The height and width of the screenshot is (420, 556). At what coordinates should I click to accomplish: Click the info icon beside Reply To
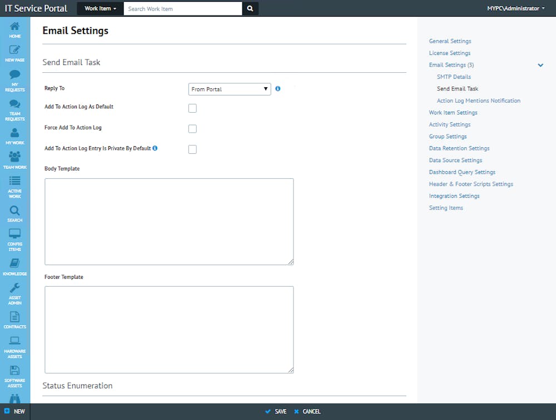click(x=278, y=88)
